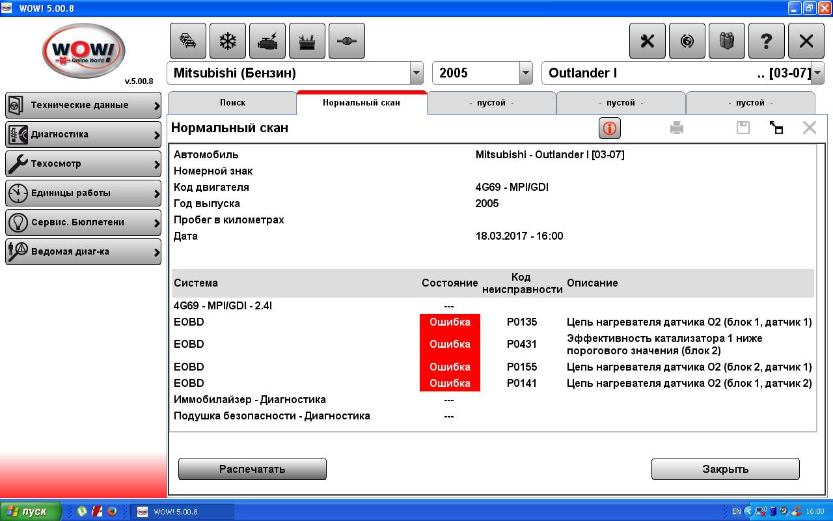
Task: Click fault code P0141
Action: tap(522, 383)
